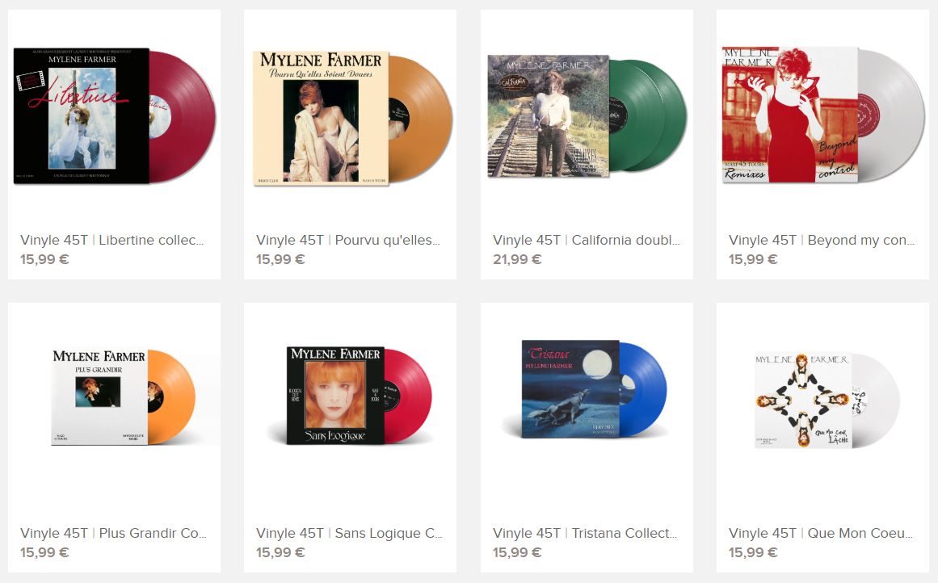The image size is (938, 583).
Task: Open the Libertine red vinyl image
Action: point(114,116)
